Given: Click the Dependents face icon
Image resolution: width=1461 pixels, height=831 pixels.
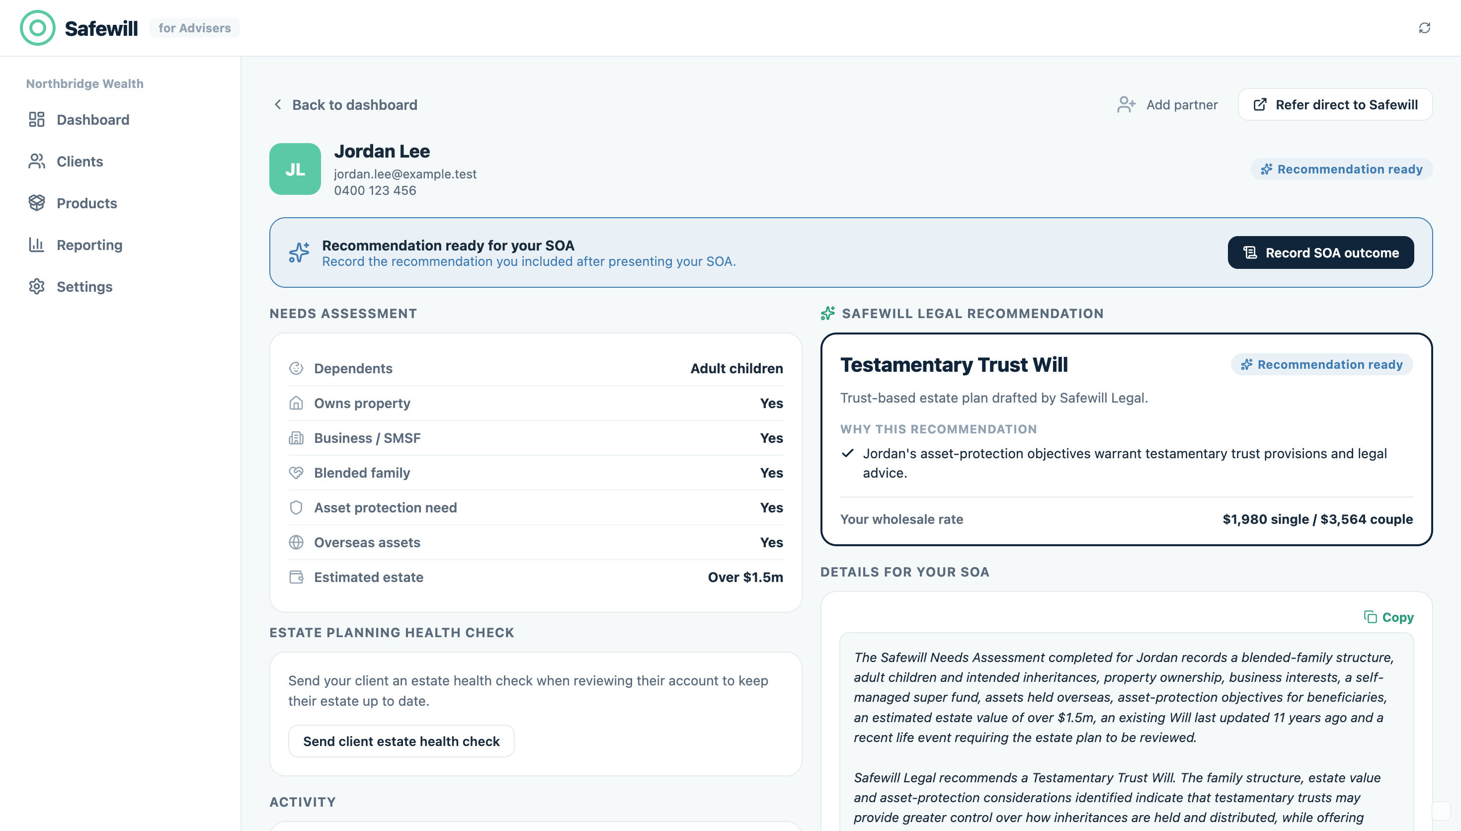Looking at the screenshot, I should tap(296, 368).
